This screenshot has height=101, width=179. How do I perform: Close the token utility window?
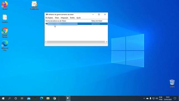[x=105, y=14]
